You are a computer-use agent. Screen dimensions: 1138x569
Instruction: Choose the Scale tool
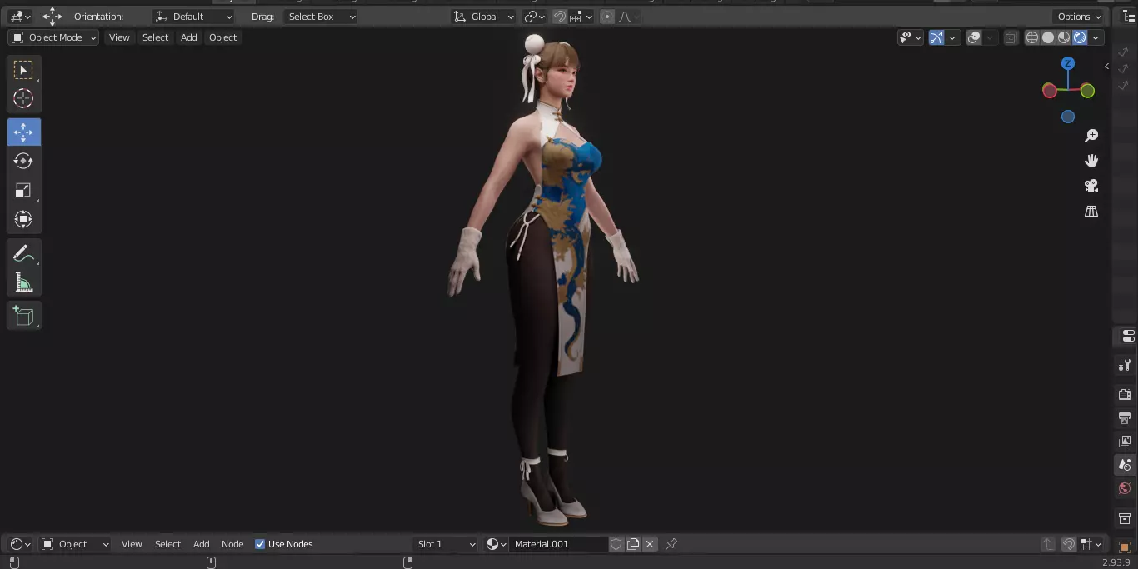(23, 190)
